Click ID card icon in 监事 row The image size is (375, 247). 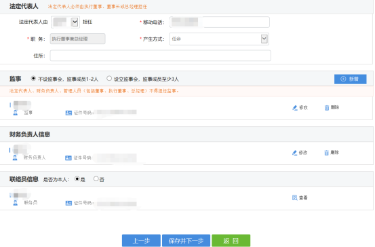coord(68,113)
